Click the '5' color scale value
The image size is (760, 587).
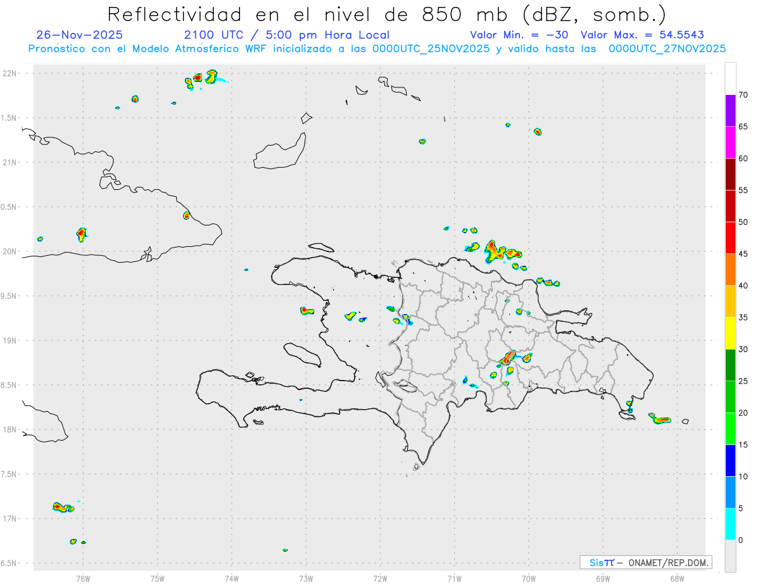740,508
